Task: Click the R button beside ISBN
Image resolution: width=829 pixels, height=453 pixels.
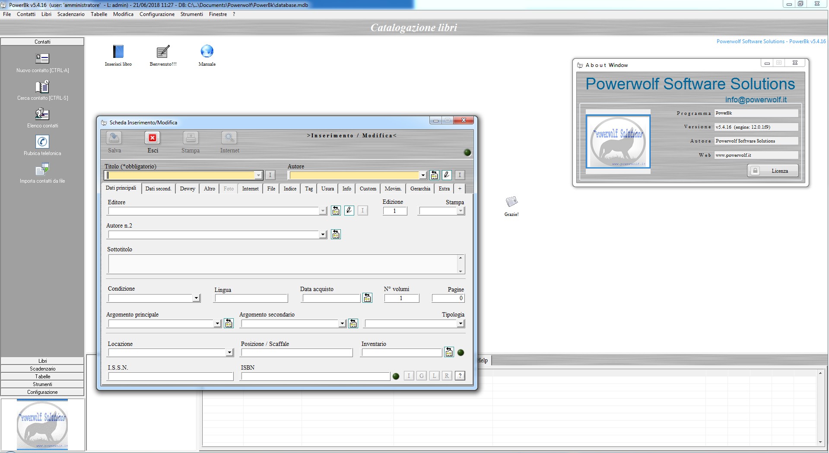Action: click(x=447, y=376)
